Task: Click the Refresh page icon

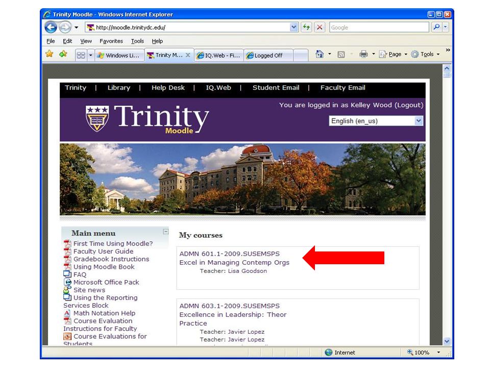Action: [x=306, y=27]
